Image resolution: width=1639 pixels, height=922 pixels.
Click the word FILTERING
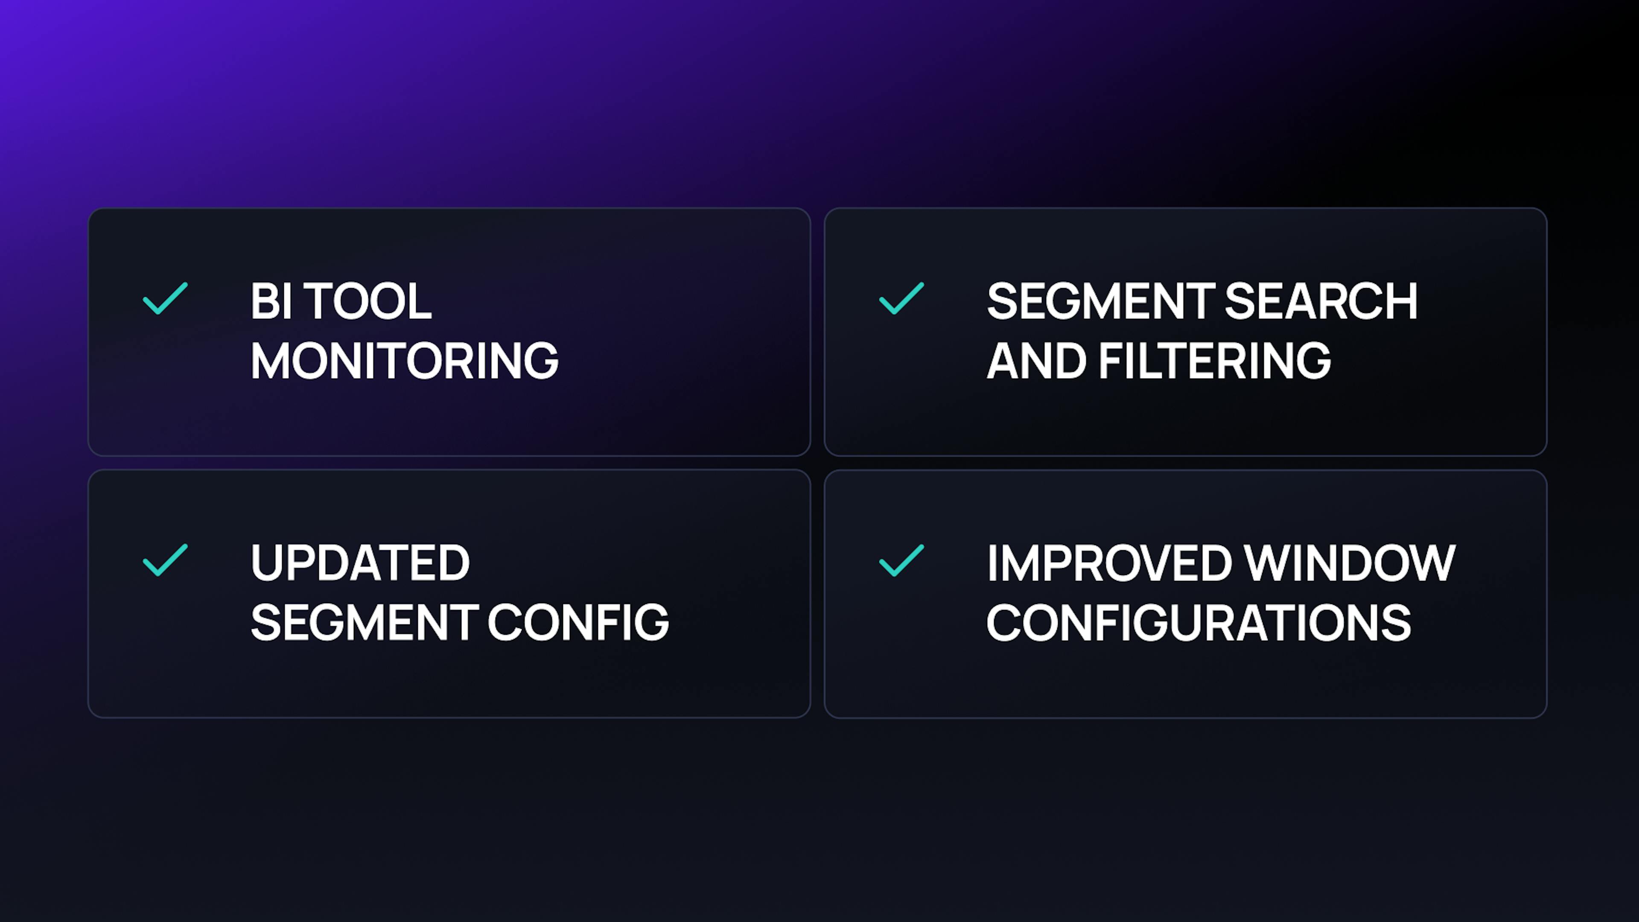click(x=1215, y=361)
